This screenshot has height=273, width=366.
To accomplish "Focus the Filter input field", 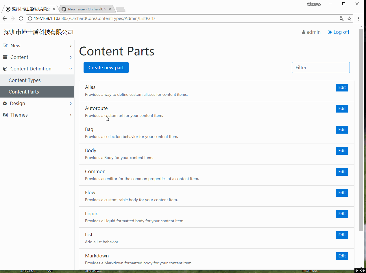I will 321,68.
